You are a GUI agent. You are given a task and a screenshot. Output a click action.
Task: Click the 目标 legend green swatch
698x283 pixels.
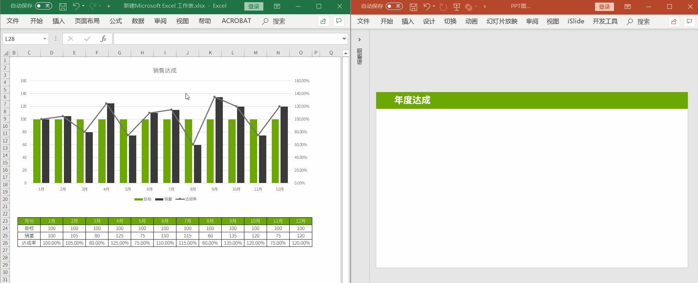[138, 199]
